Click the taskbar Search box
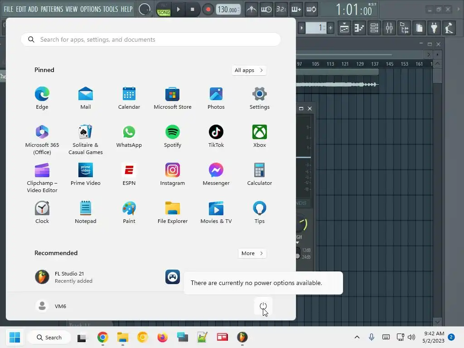The image size is (464, 348). click(49, 337)
